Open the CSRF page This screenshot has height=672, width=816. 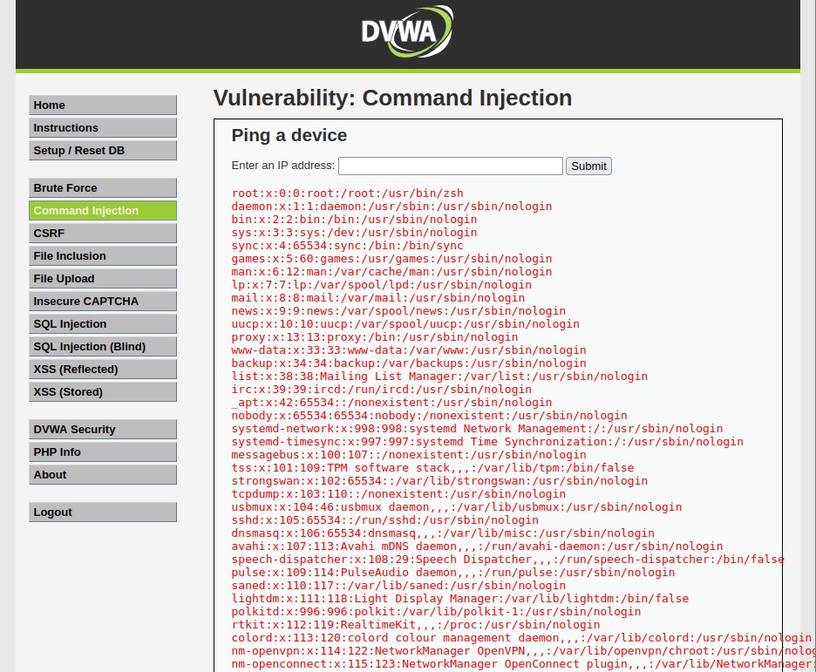coord(103,233)
